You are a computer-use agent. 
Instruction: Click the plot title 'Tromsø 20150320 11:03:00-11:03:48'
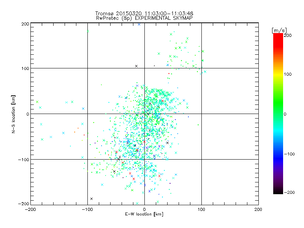point(144,13)
